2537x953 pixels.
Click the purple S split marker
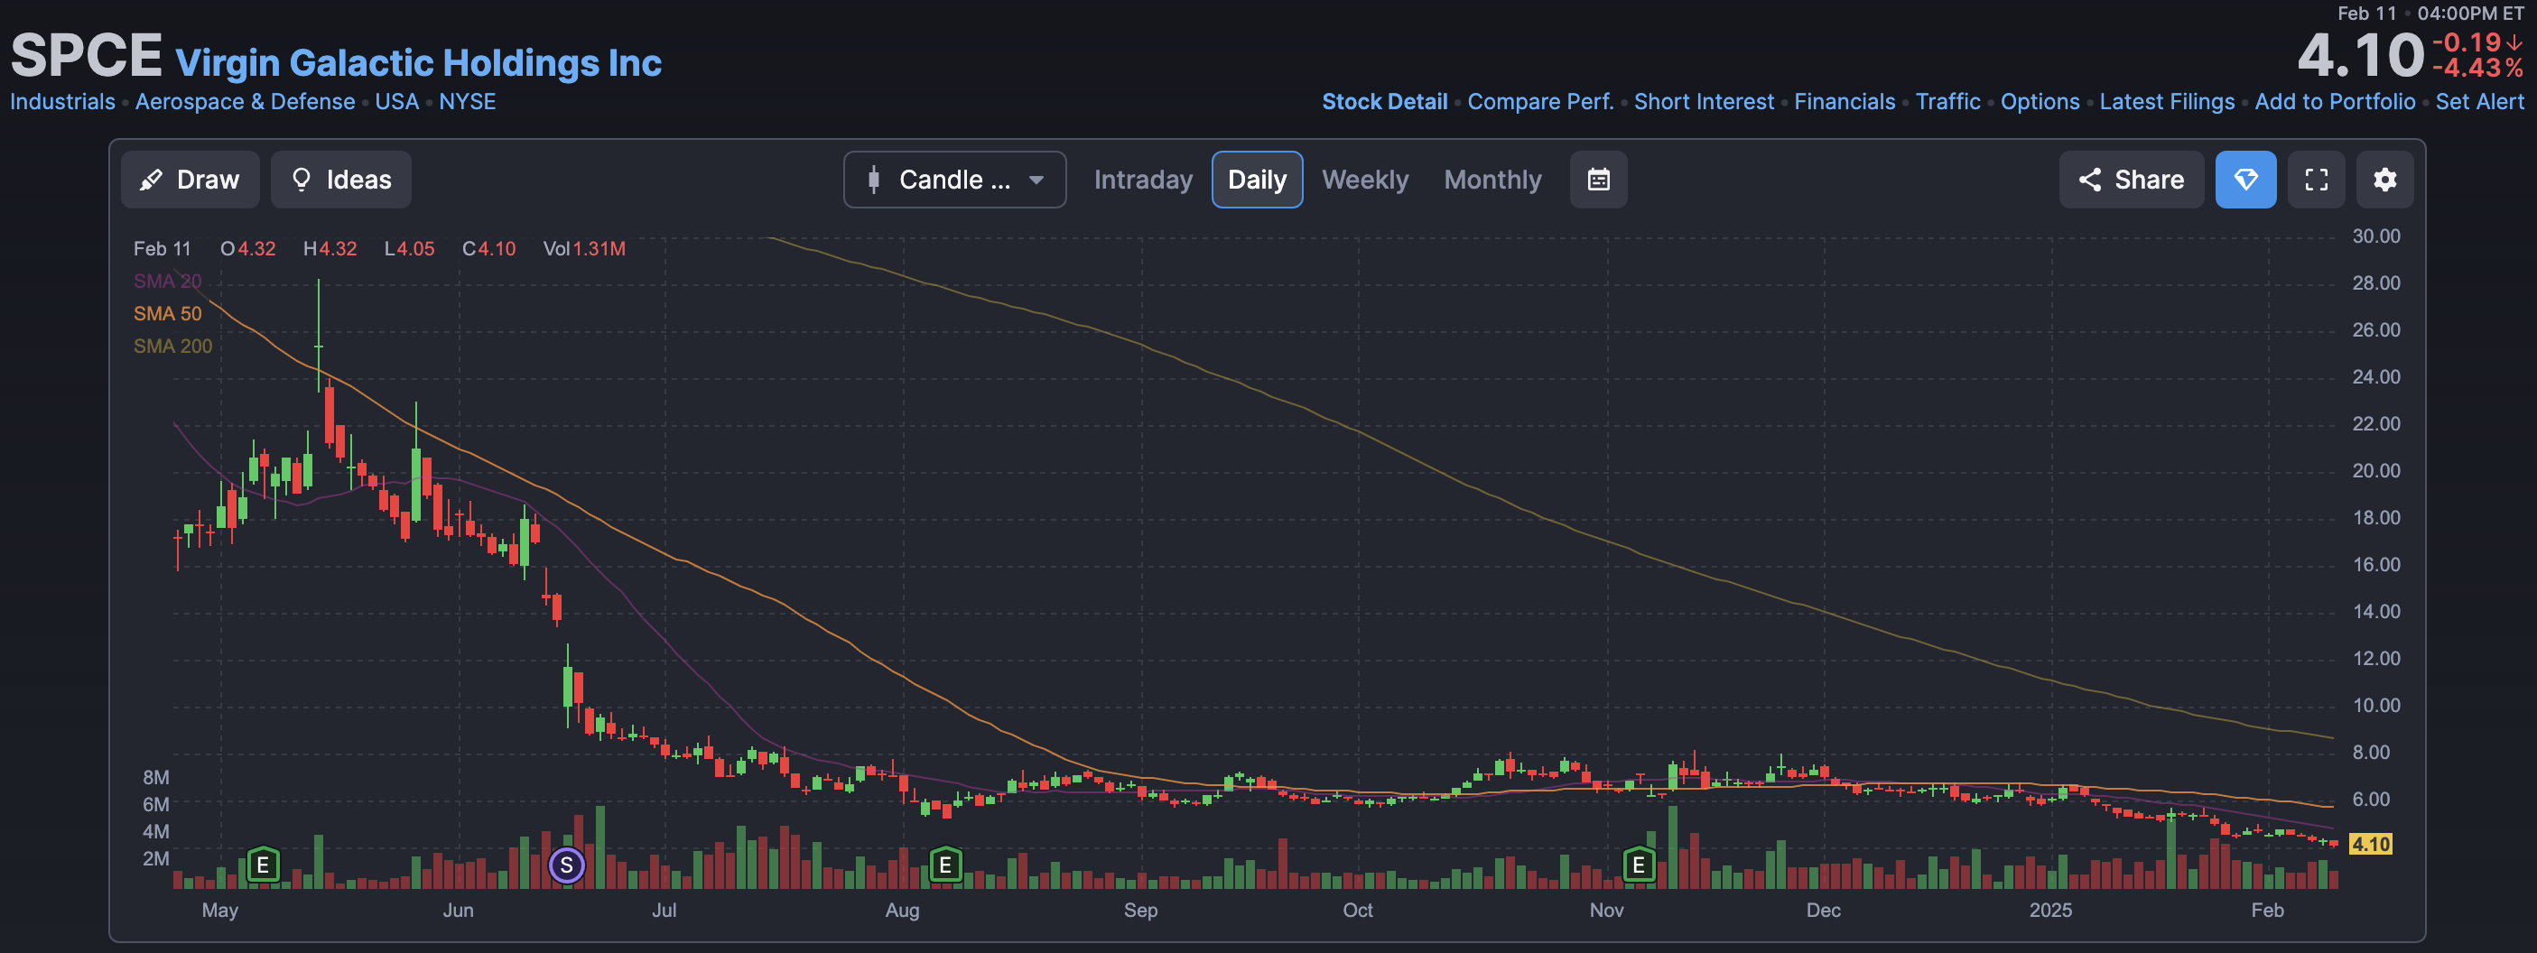click(x=566, y=865)
